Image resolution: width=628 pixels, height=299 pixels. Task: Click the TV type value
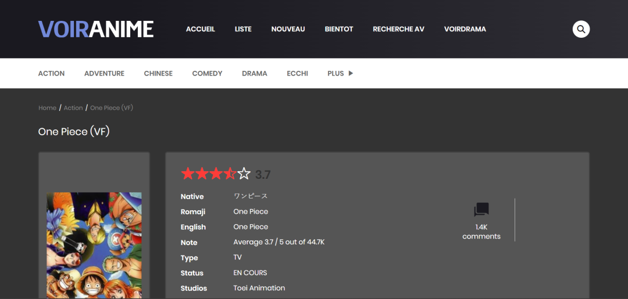tap(237, 257)
